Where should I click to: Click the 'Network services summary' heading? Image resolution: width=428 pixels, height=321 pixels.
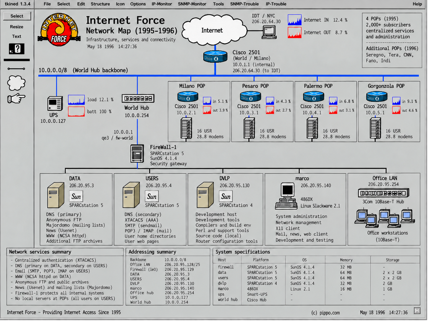tap(40, 252)
